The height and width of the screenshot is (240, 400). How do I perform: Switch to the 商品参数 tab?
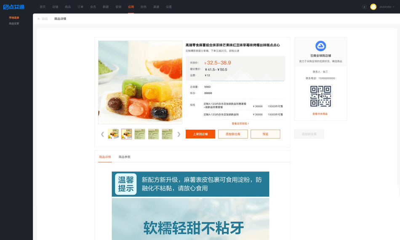pos(125,157)
